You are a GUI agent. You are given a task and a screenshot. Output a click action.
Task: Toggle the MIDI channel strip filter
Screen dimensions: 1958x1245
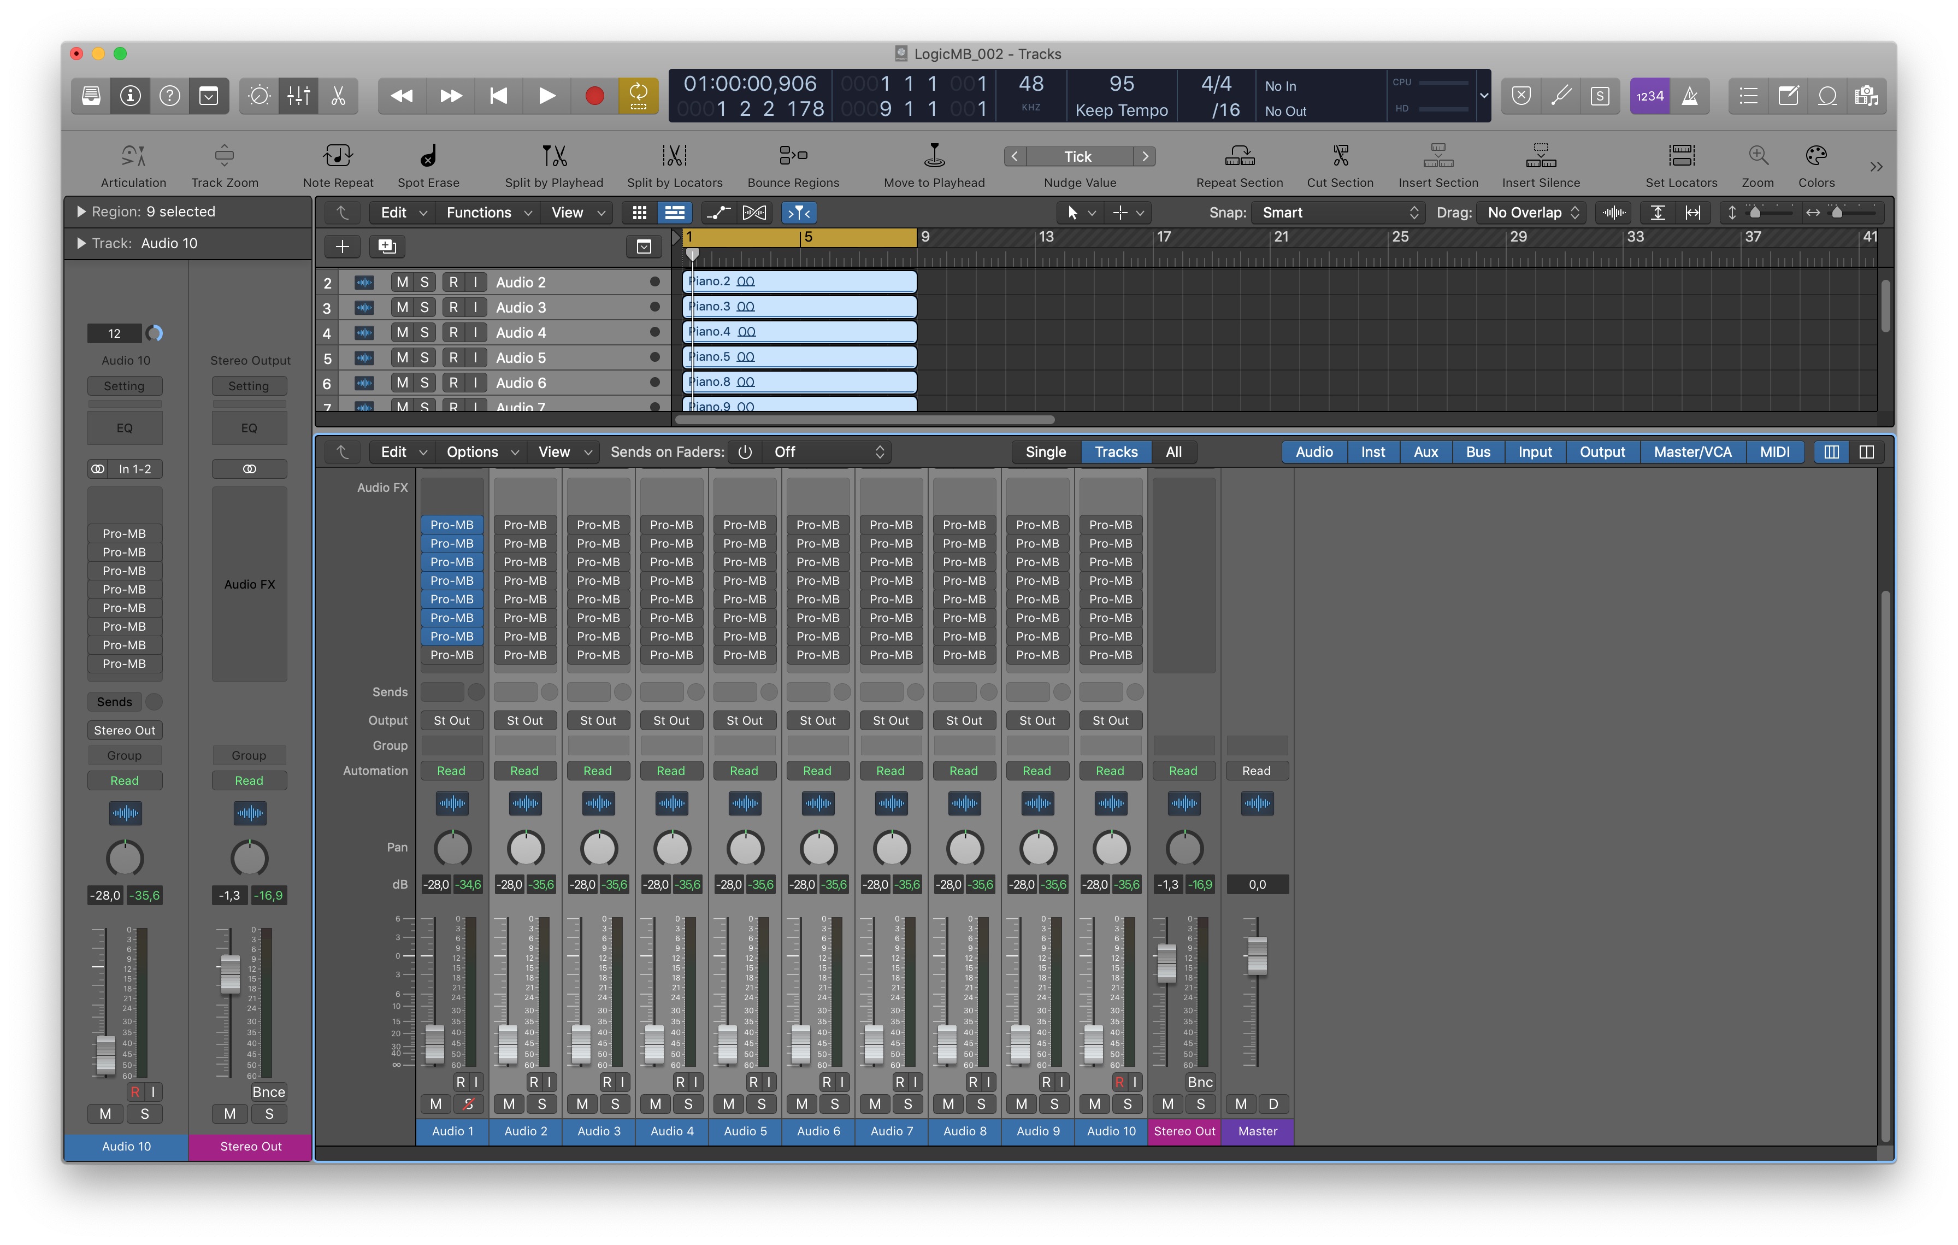point(1774,452)
